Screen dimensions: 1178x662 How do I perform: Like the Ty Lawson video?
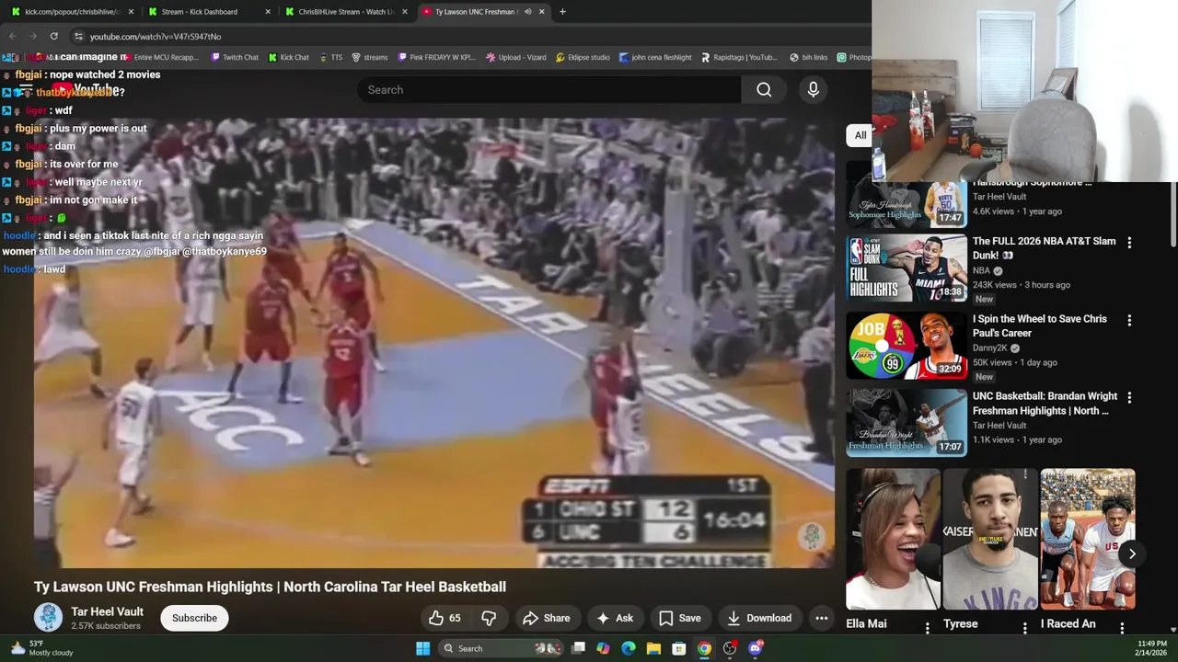[x=444, y=618]
